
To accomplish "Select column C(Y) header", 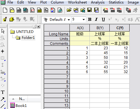I will pos(119,28).
